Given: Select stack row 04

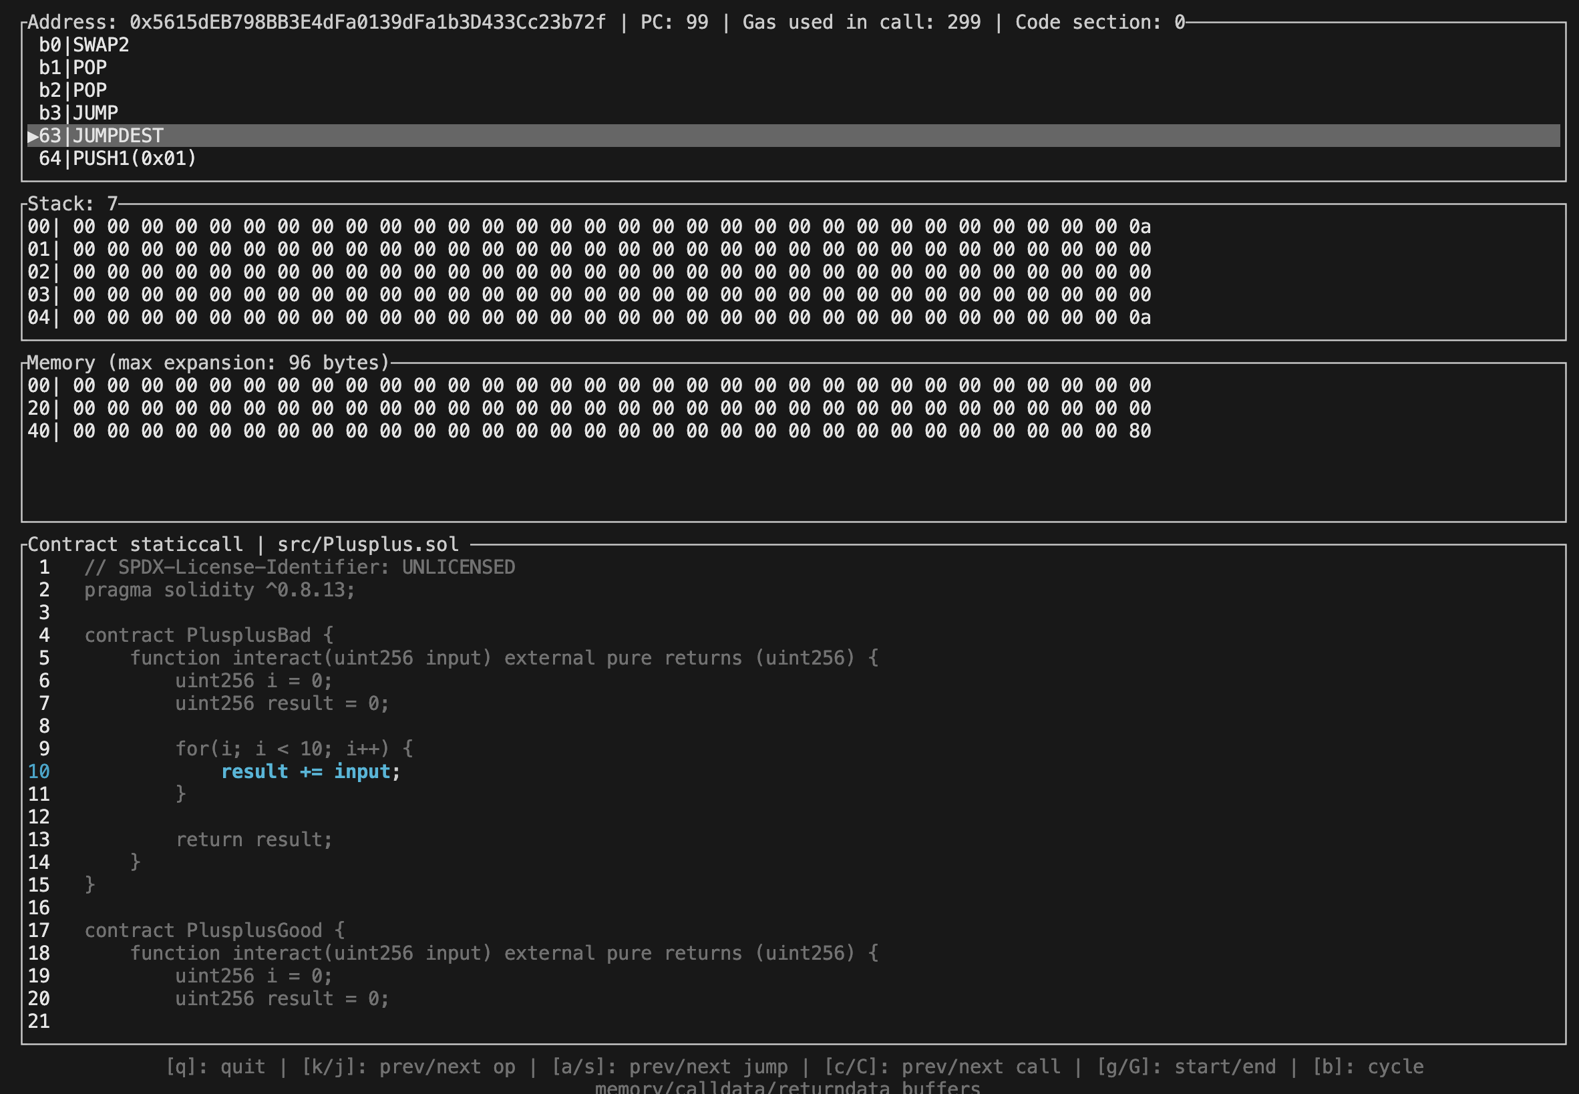Looking at the screenshot, I should pos(589,317).
